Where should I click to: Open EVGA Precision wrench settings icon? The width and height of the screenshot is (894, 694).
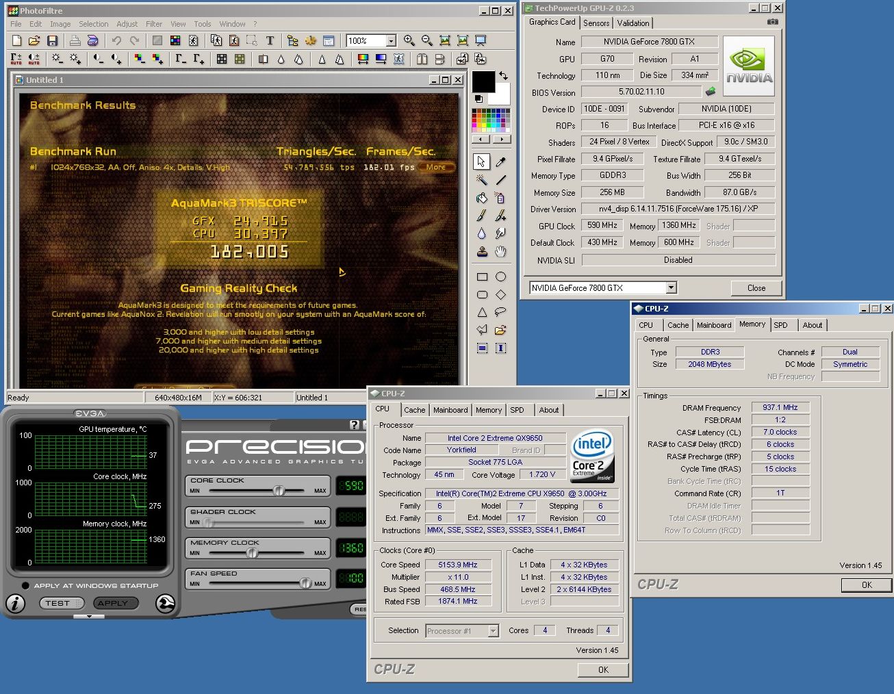click(165, 603)
